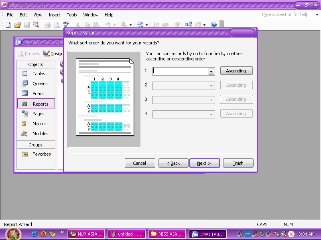Click the File Search toolbar icon
321x240 pixels.
coord(36,25)
